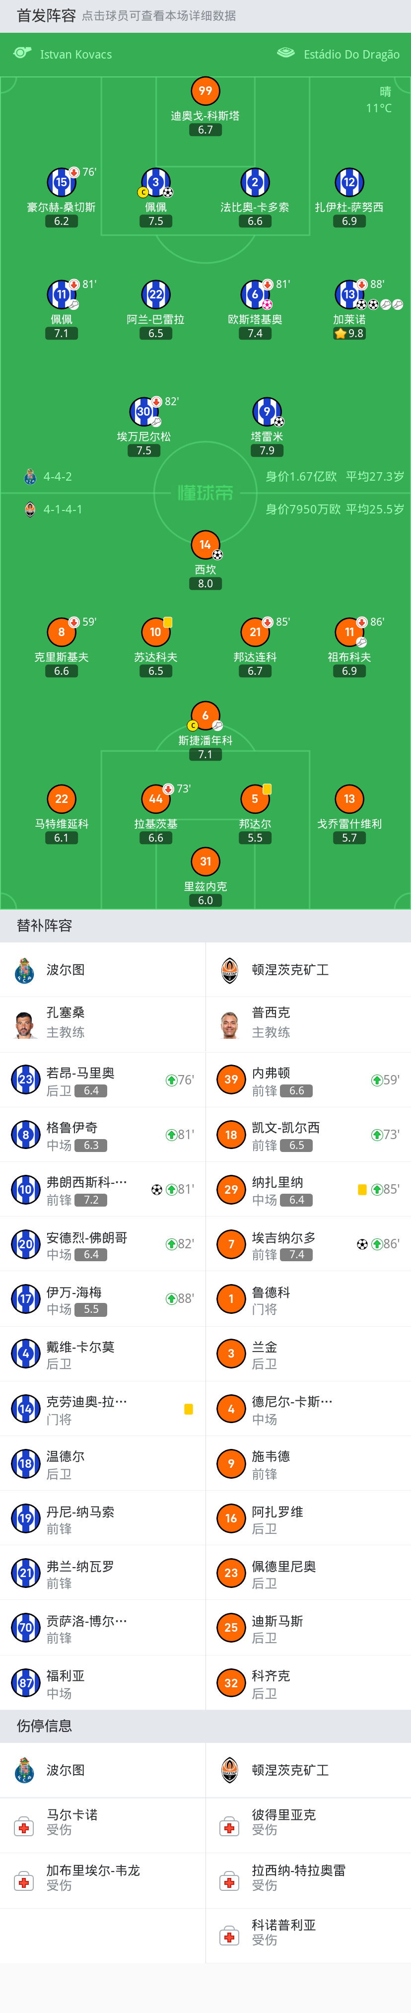The height and width of the screenshot is (2013, 411).
Task: Select striker number 9 Taremi jersey icon
Action: pos(267,412)
